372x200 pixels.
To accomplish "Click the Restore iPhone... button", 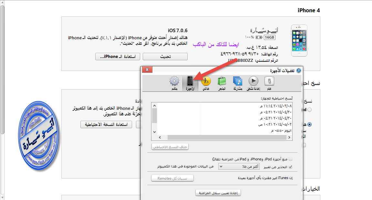I will [118, 57].
